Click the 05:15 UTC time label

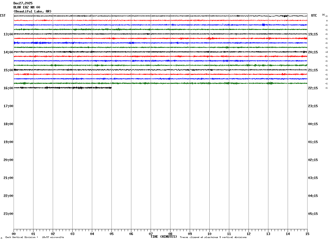point(313,214)
